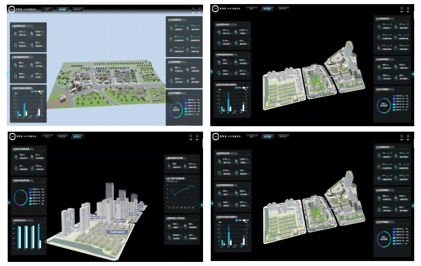Screen dimensions: 421x266
Task: Select the 绿色能源 tab in the light-sky dashboard
Action: [x=62, y=9]
